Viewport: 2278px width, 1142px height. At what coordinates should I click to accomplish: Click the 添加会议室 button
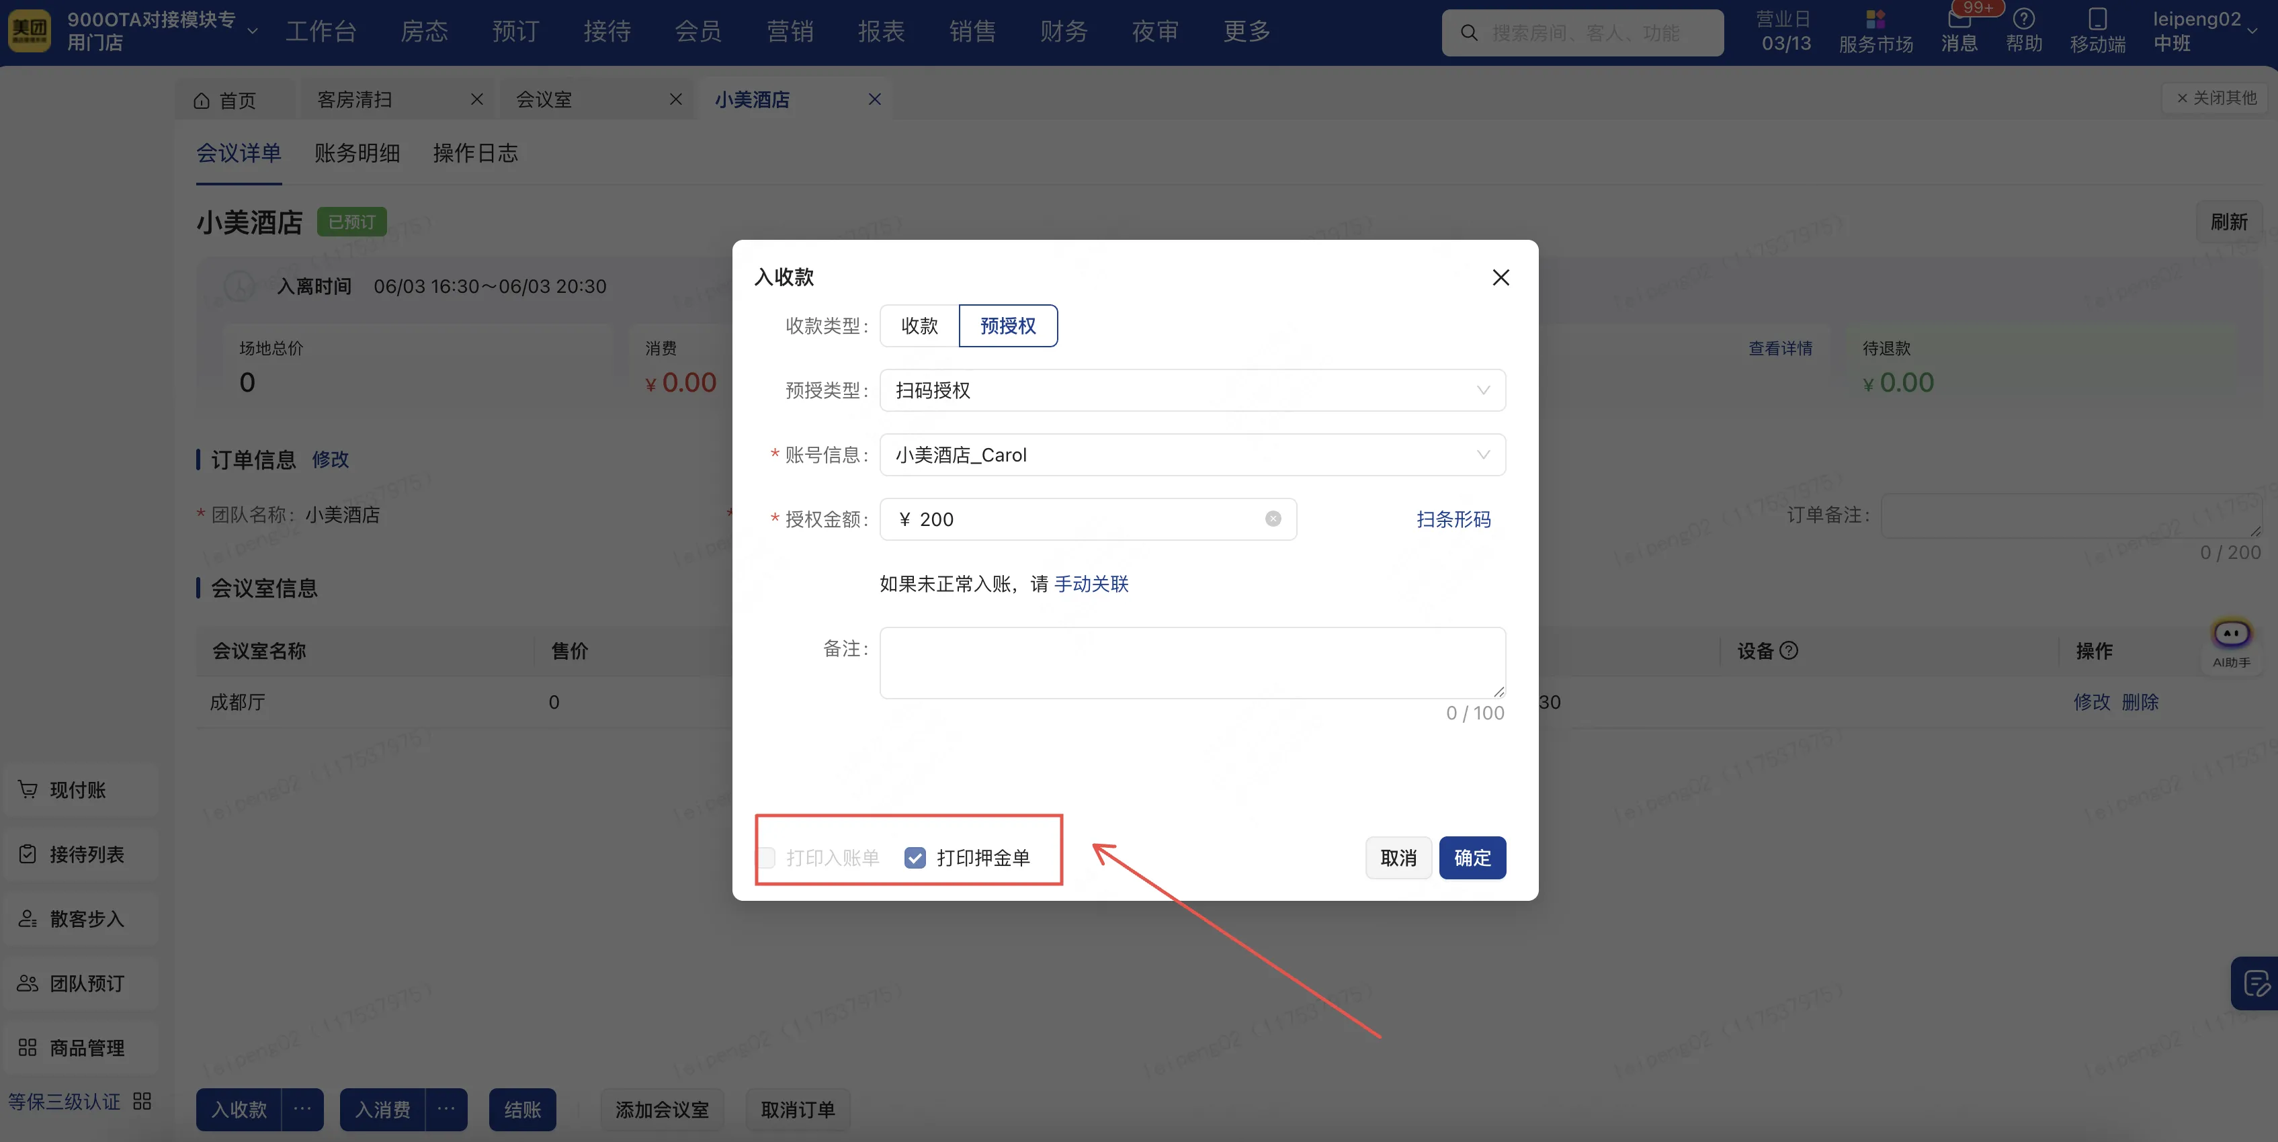click(x=663, y=1109)
